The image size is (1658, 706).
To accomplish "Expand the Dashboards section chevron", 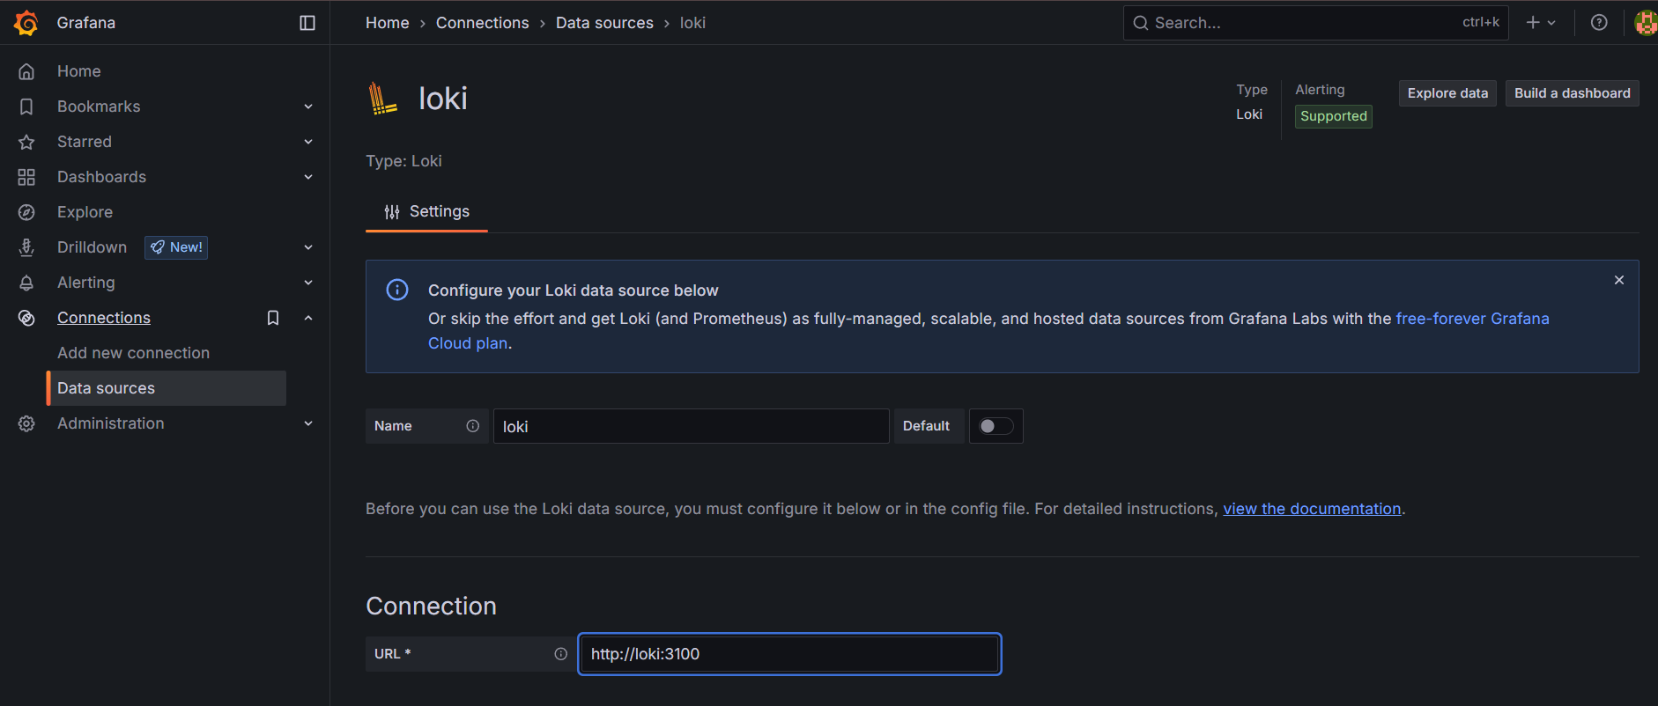I will point(308,177).
